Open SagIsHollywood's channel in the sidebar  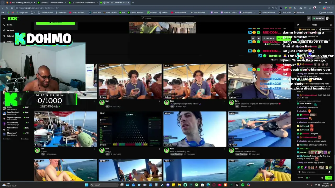[x=16, y=118]
